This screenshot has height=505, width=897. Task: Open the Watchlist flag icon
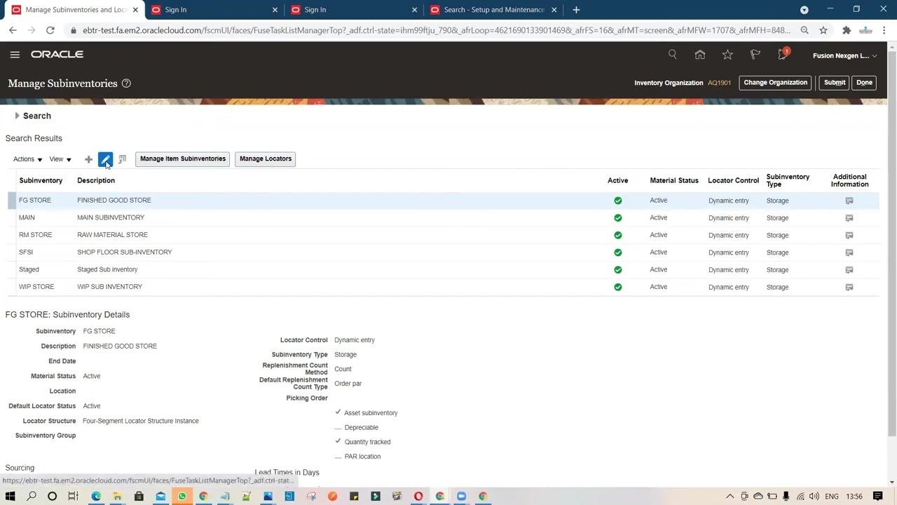pyautogui.click(x=755, y=55)
